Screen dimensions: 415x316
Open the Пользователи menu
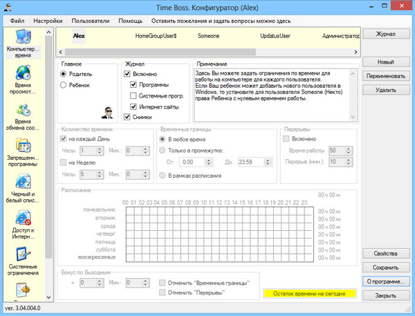pyautogui.click(x=91, y=21)
